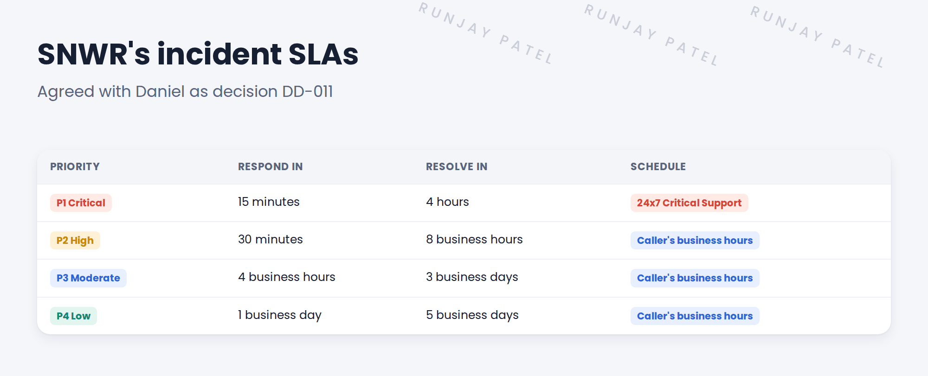This screenshot has width=928, height=376.
Task: Click the 1 business day response cell
Action: click(279, 315)
